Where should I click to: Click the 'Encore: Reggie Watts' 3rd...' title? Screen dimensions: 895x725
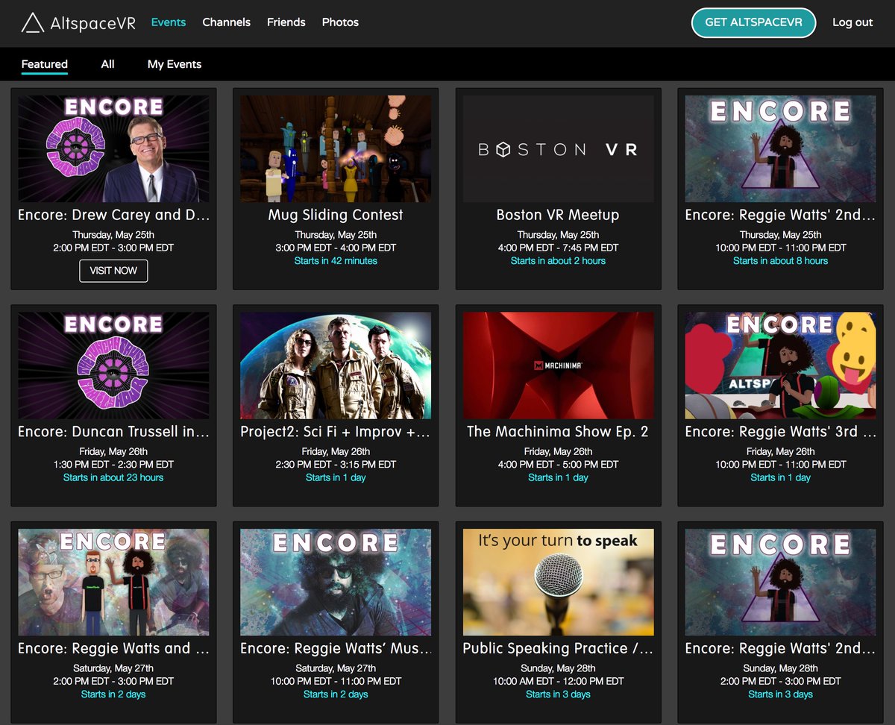(780, 432)
